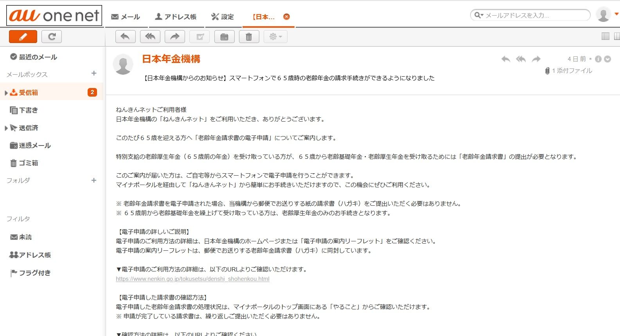Viewport: 620px width, 336px height.
Task: Close the 【日本… message tab
Action: click(x=286, y=17)
